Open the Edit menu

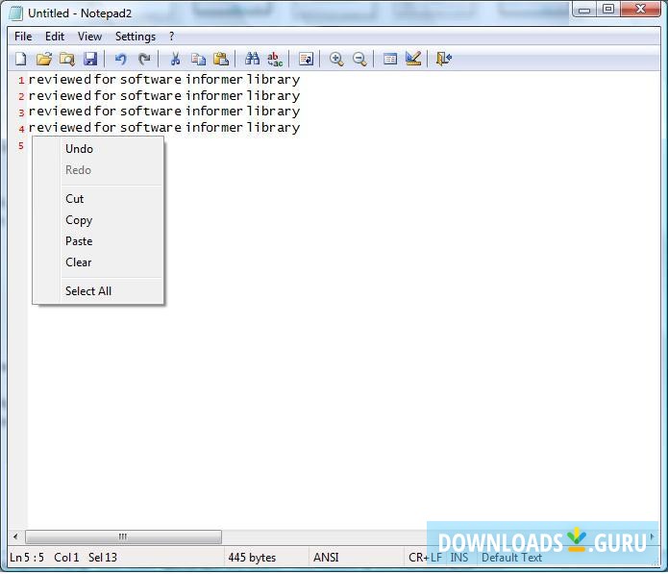(x=55, y=37)
